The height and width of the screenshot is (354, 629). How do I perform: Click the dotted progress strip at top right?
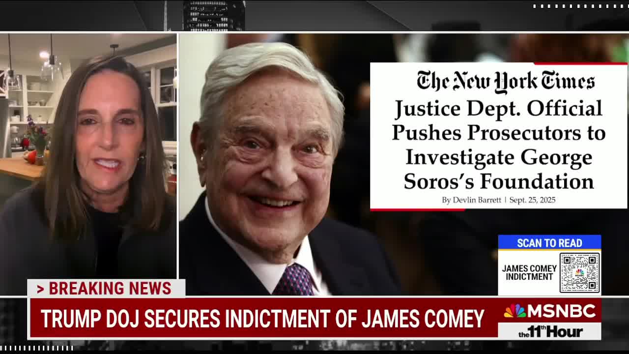point(580,6)
